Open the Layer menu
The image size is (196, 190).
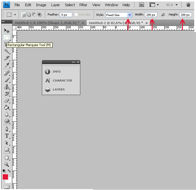(x=55, y=5)
